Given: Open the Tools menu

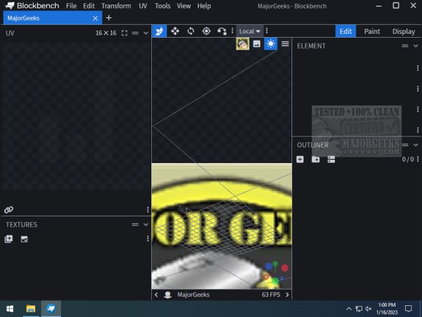Looking at the screenshot, I should coord(162,6).
